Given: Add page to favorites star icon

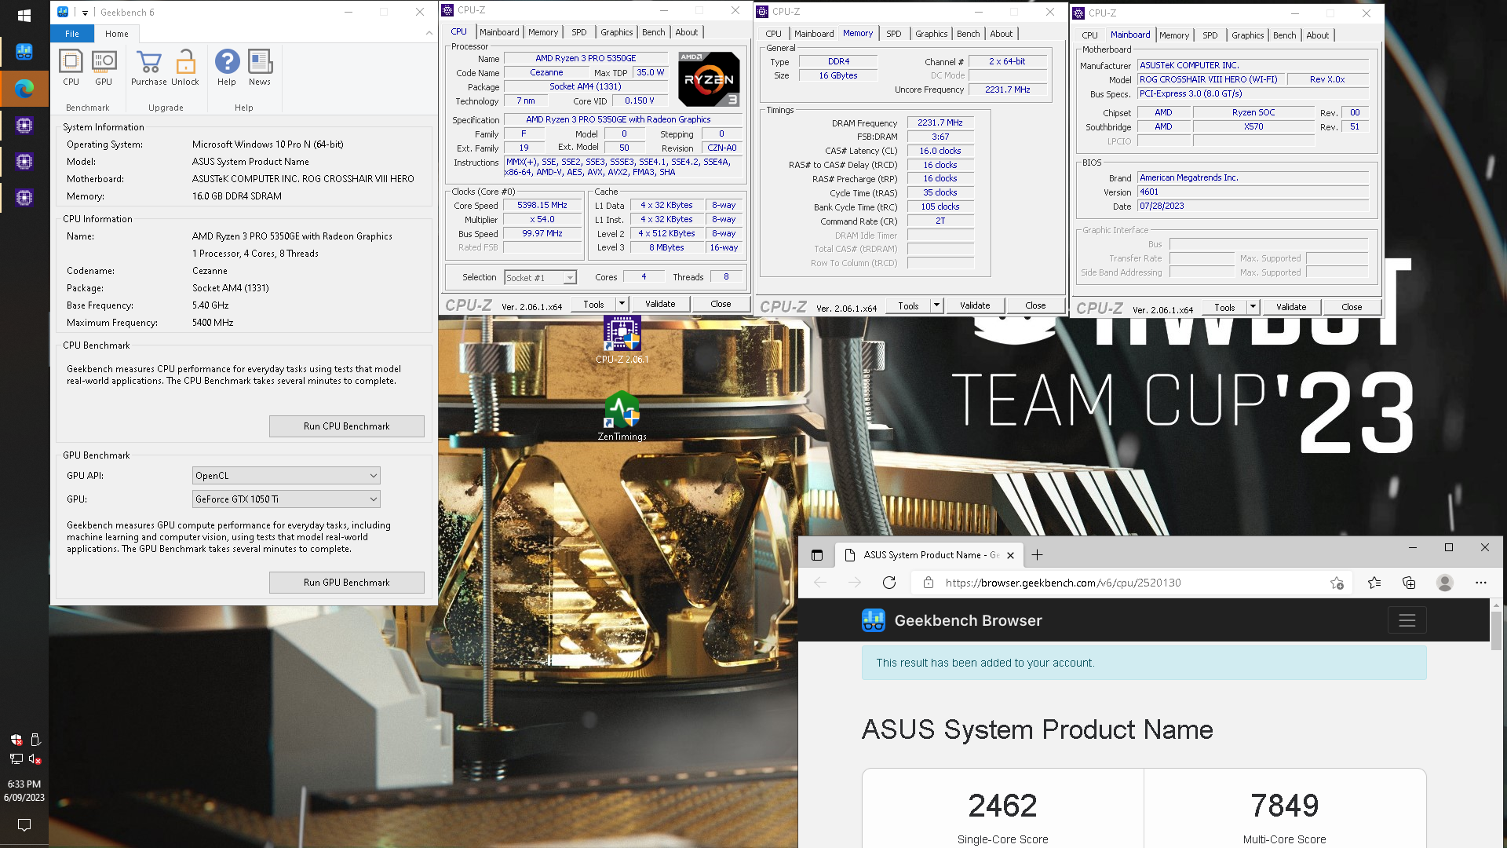Looking at the screenshot, I should click(x=1337, y=583).
